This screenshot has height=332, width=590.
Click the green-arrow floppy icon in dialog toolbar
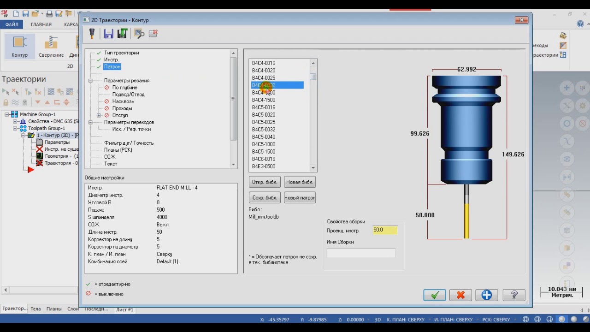tap(122, 33)
